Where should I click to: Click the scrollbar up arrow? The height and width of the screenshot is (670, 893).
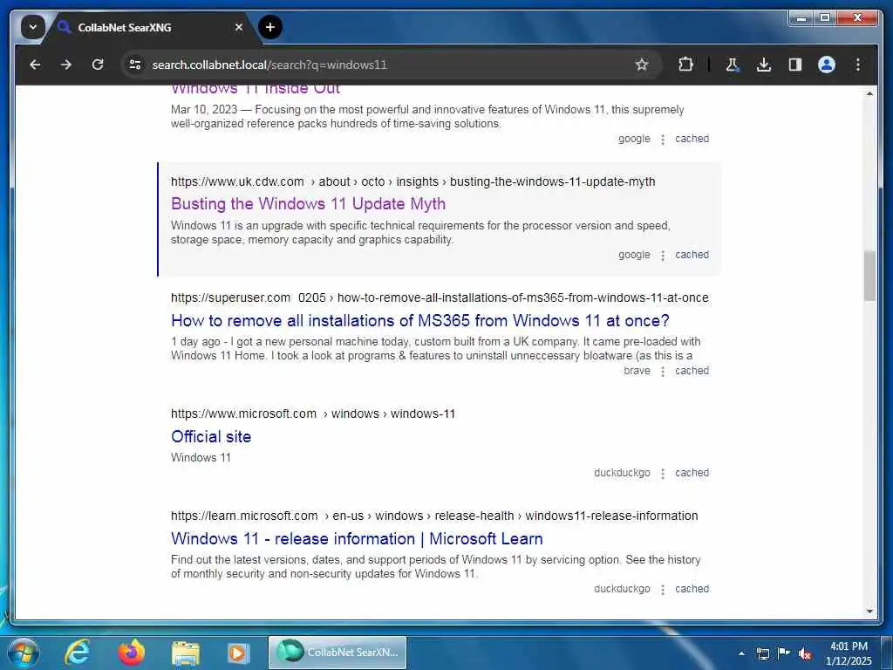click(x=869, y=93)
